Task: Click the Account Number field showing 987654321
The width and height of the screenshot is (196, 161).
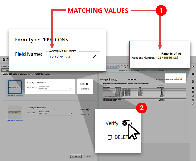Action: [56, 113]
